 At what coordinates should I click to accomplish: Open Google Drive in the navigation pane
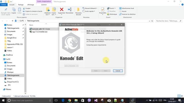pyautogui.click(x=11, y=38)
